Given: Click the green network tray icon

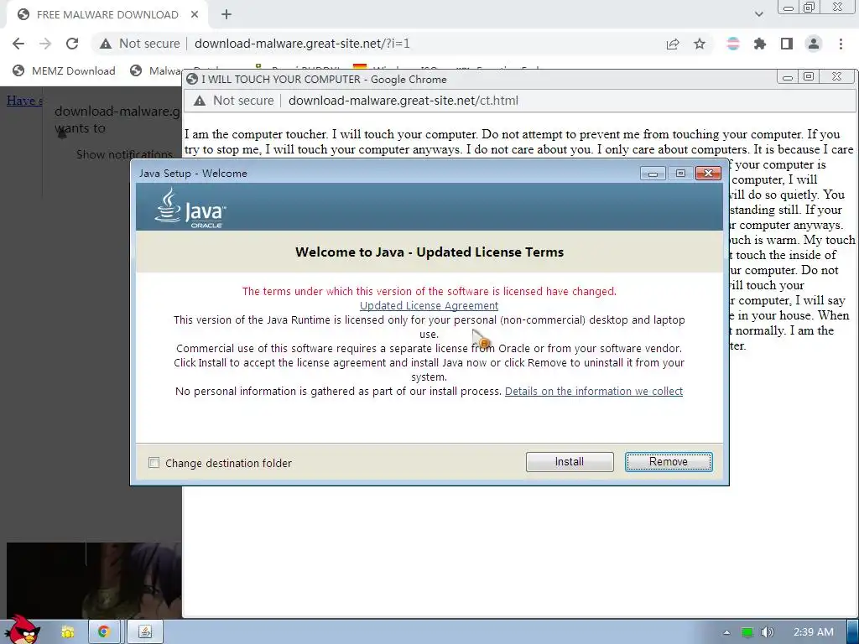Looking at the screenshot, I should (747, 632).
